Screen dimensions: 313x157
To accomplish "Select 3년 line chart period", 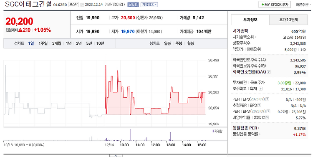I will click(79, 43).
